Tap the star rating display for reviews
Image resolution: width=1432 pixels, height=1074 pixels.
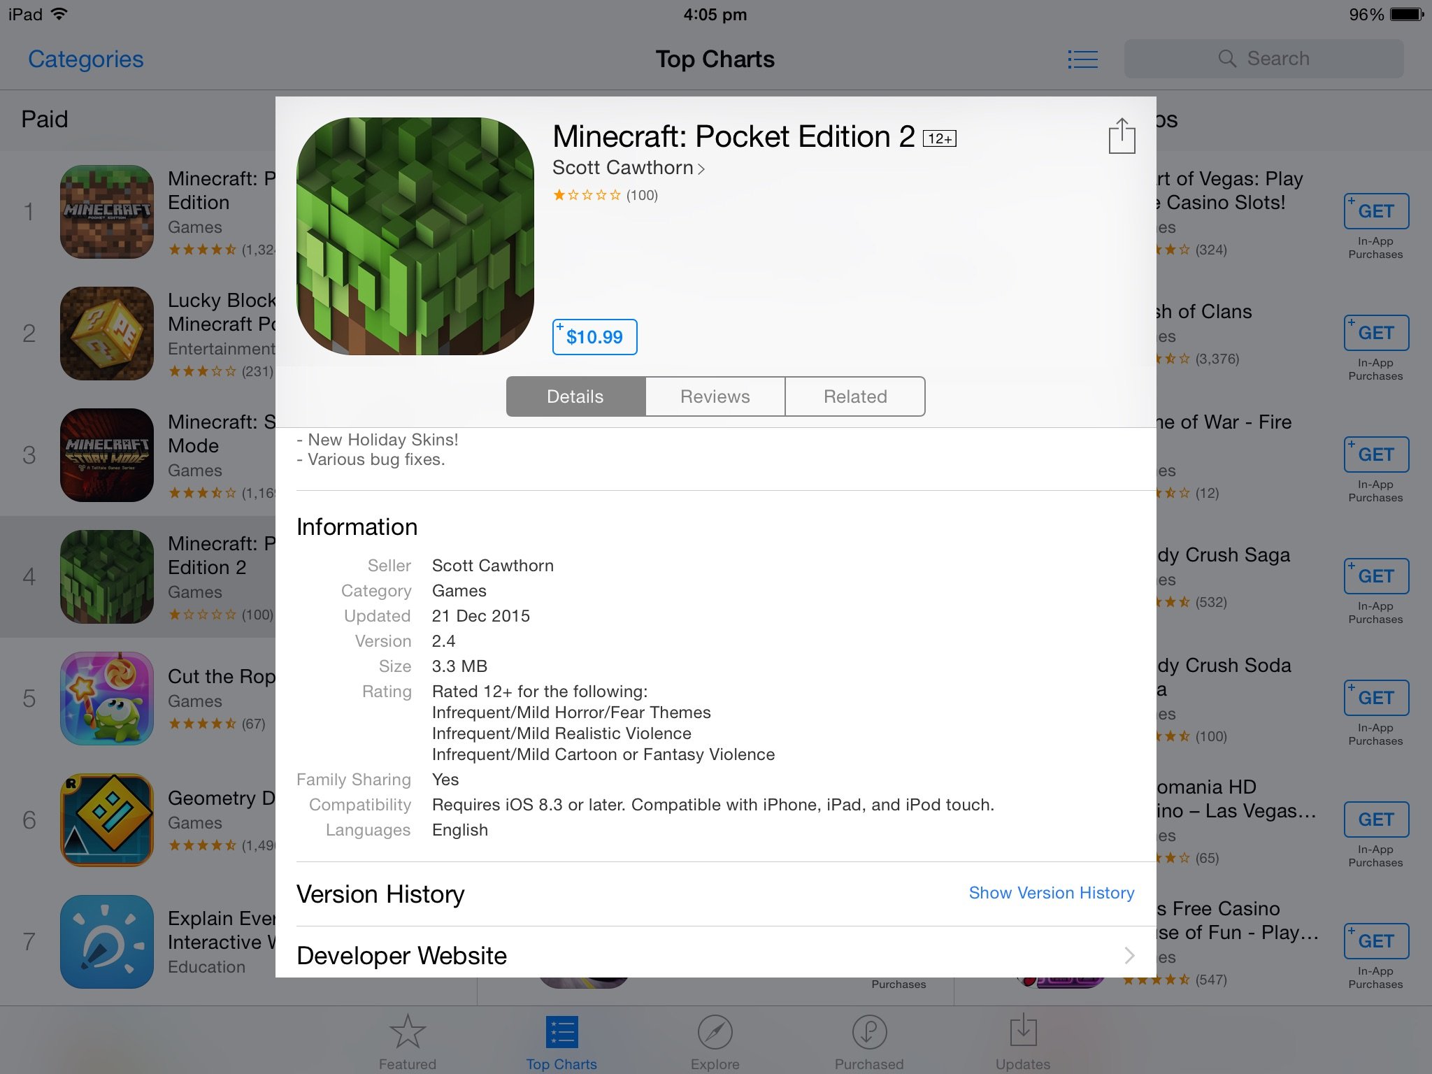point(604,195)
